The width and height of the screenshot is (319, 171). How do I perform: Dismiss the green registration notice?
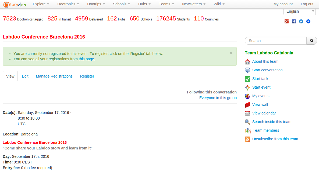231,53
